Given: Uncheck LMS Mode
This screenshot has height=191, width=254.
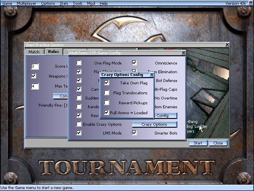Looking at the screenshot, I should click(79, 133).
